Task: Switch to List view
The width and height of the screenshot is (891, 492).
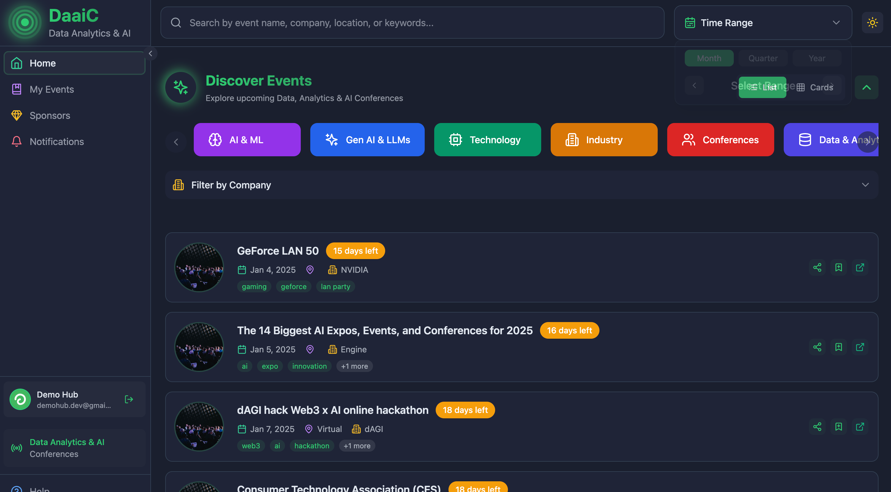Action: point(762,87)
